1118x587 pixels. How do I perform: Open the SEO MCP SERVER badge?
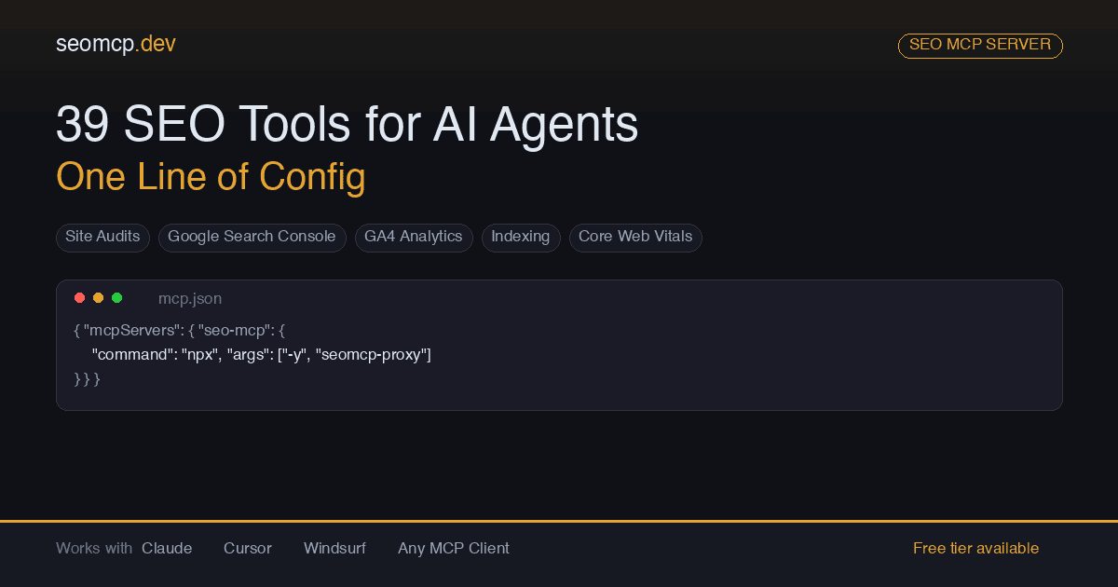click(980, 45)
